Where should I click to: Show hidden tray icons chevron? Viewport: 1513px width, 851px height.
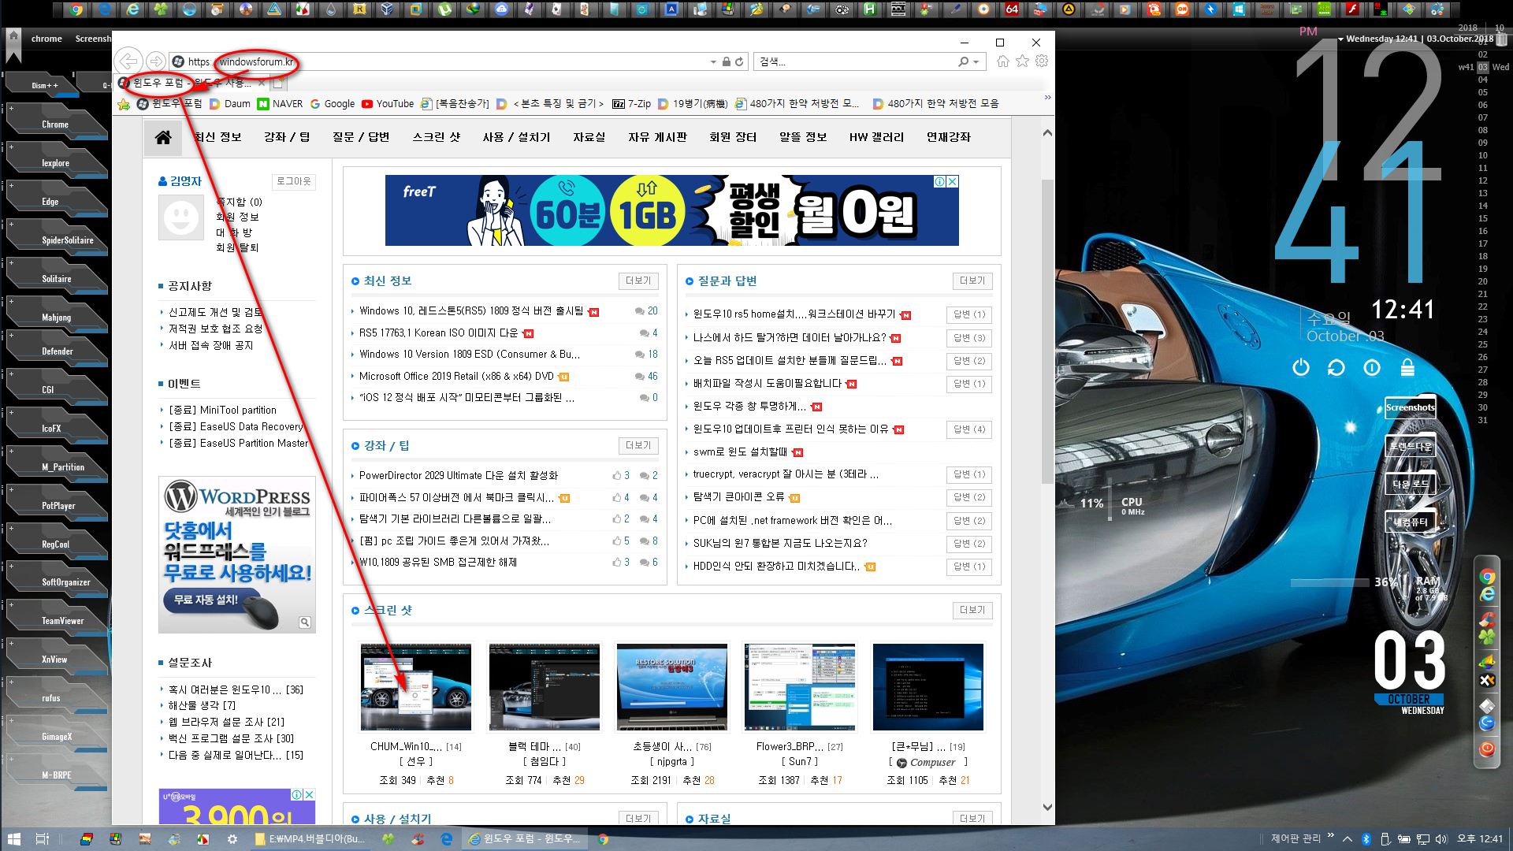(1348, 839)
